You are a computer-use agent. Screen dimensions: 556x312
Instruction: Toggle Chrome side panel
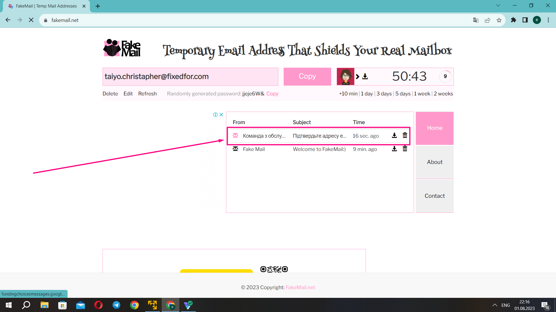click(x=525, y=20)
